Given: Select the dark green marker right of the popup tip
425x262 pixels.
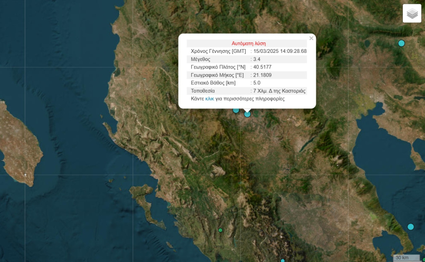Looking at the screenshot, I should [255, 113].
